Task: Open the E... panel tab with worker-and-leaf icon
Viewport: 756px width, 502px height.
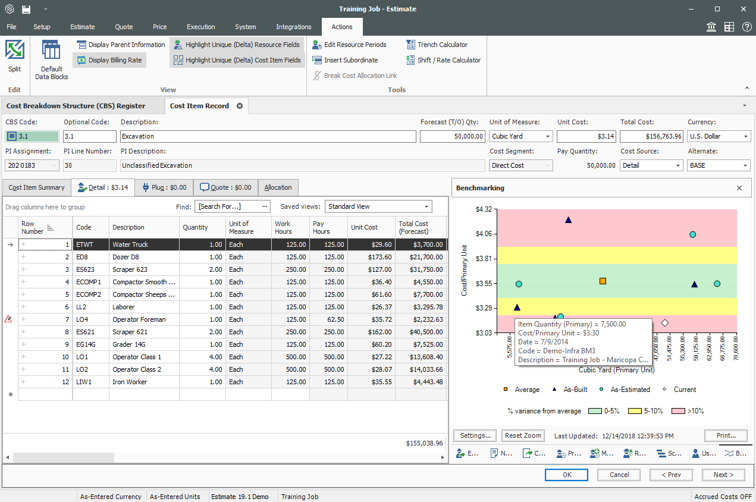Action: 467,453
